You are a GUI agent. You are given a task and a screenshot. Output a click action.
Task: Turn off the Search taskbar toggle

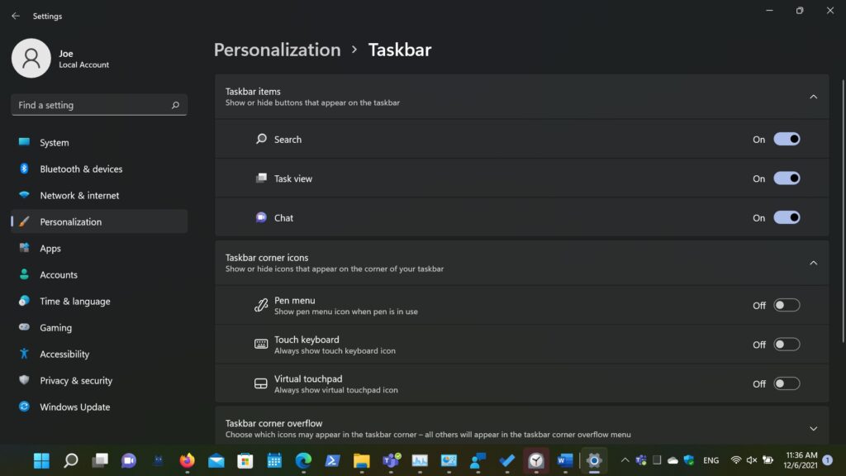(x=786, y=140)
